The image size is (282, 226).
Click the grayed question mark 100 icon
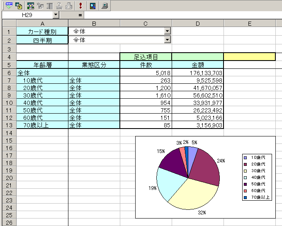point(59,5)
